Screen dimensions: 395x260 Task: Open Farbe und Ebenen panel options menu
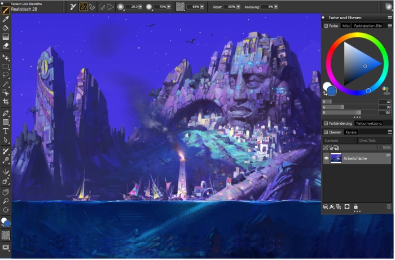point(389,18)
